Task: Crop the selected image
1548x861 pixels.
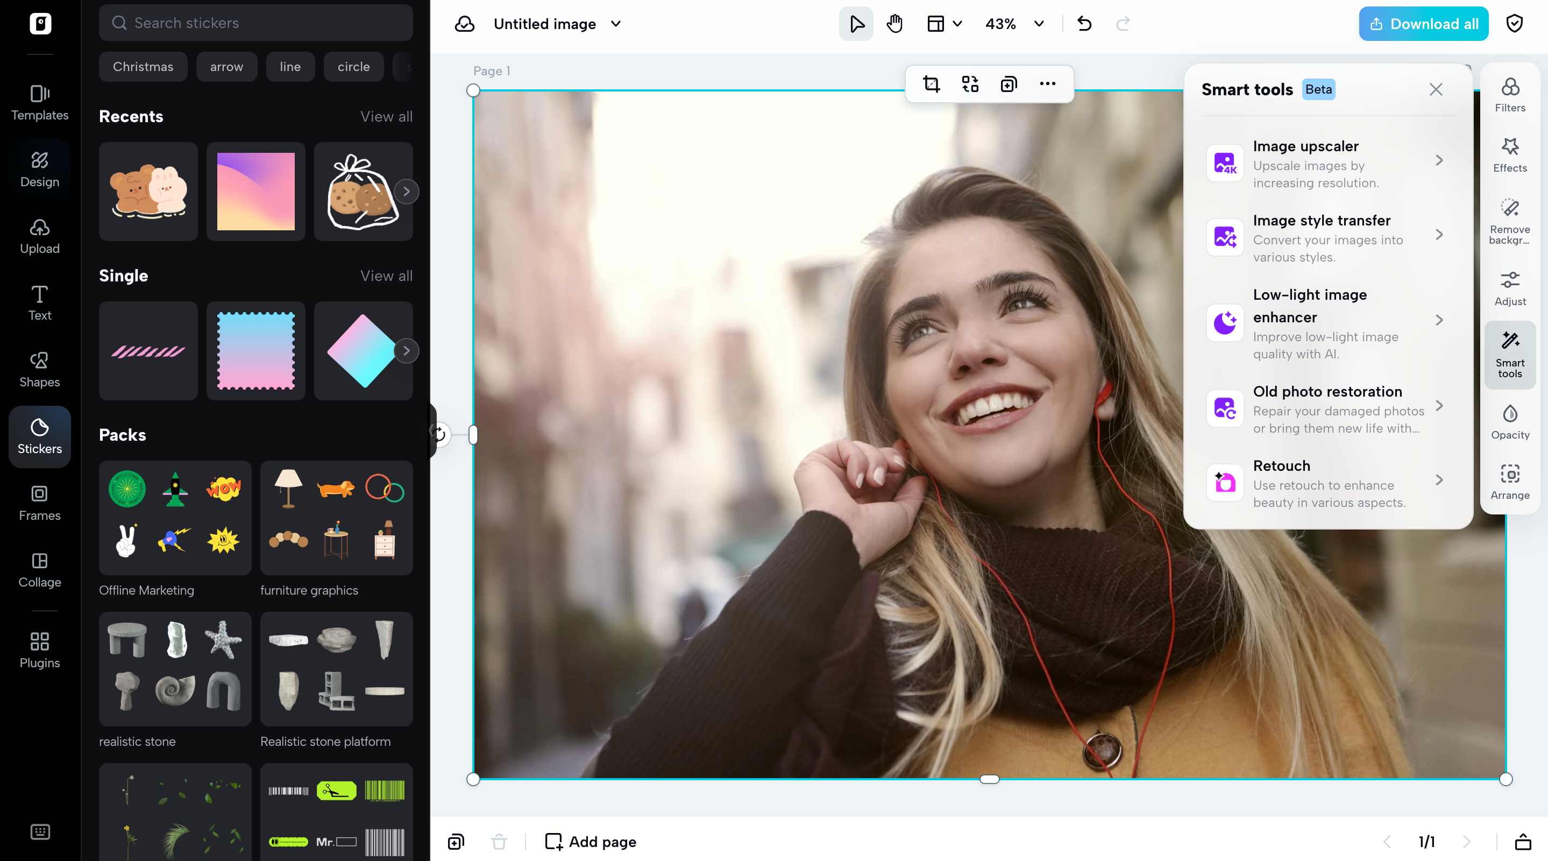Action: (x=931, y=84)
